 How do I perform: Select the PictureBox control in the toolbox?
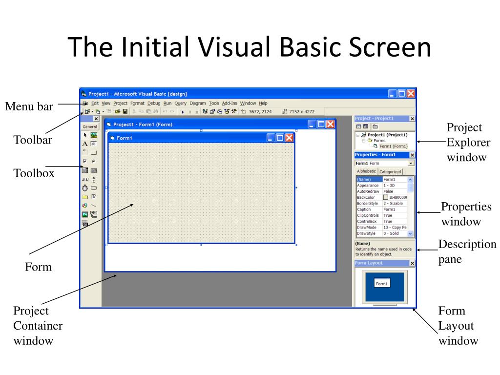(x=94, y=135)
